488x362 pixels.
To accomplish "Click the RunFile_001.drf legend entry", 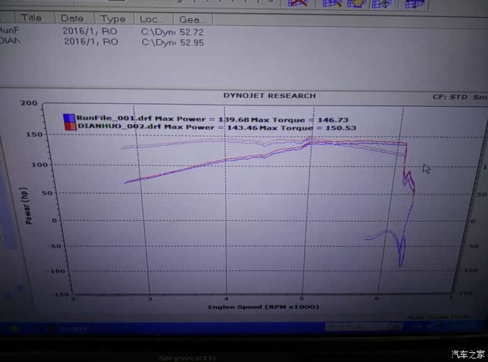I will tap(114, 118).
